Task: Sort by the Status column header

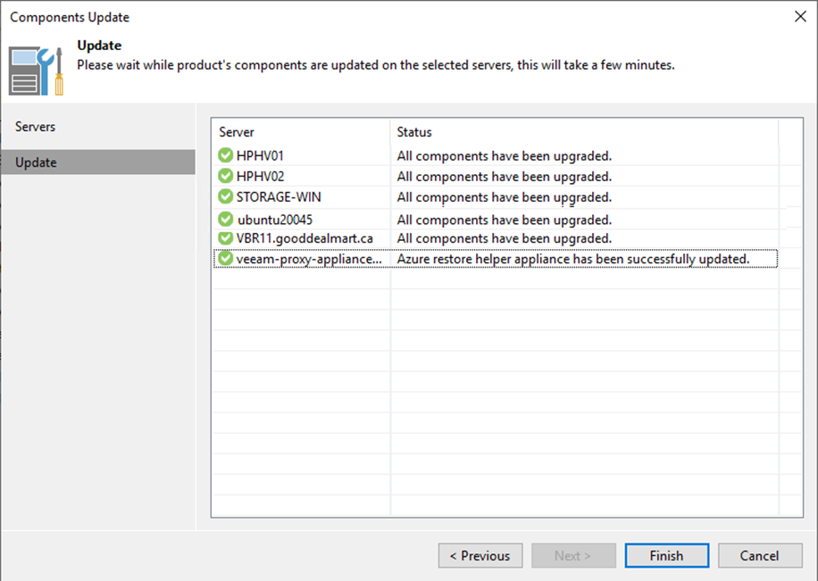Action: pyautogui.click(x=584, y=132)
